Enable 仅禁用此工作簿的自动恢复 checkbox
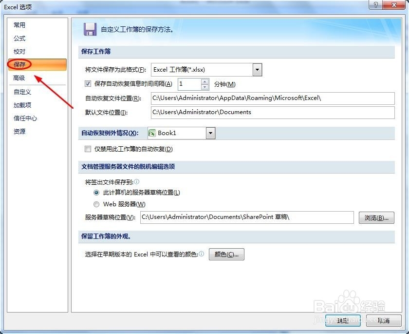This screenshot has height=334, width=409. [x=88, y=149]
